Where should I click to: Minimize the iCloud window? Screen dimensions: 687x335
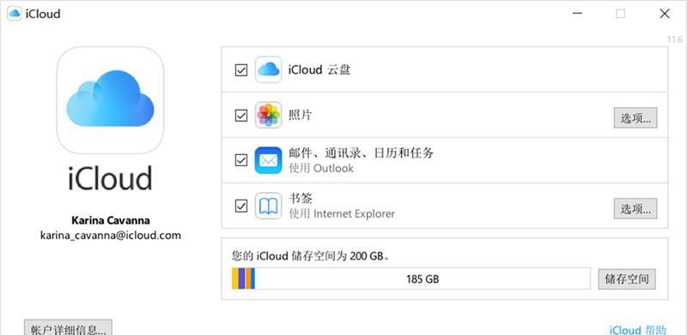point(577,14)
